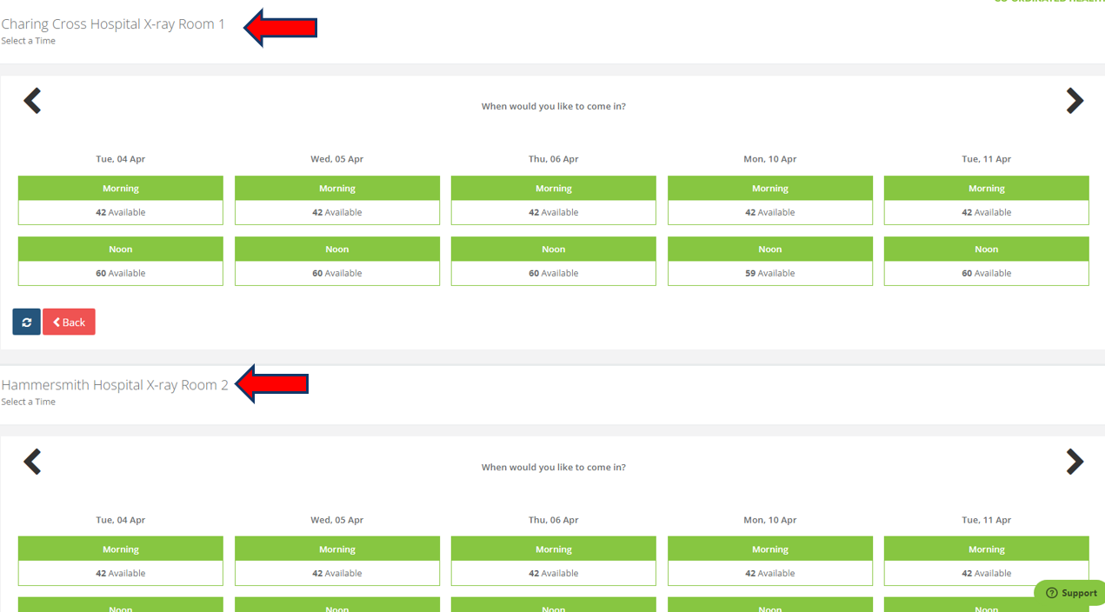Book Charing Cross Noon slot on Tue 04 Apr

pyautogui.click(x=121, y=261)
